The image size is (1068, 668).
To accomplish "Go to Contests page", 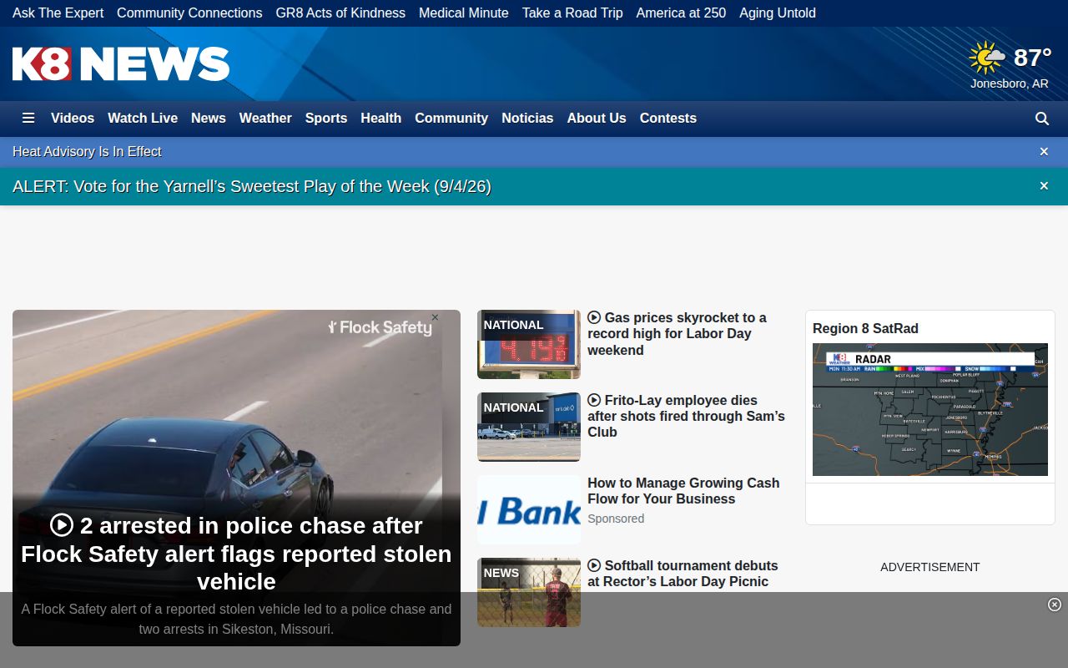I will [x=668, y=118].
